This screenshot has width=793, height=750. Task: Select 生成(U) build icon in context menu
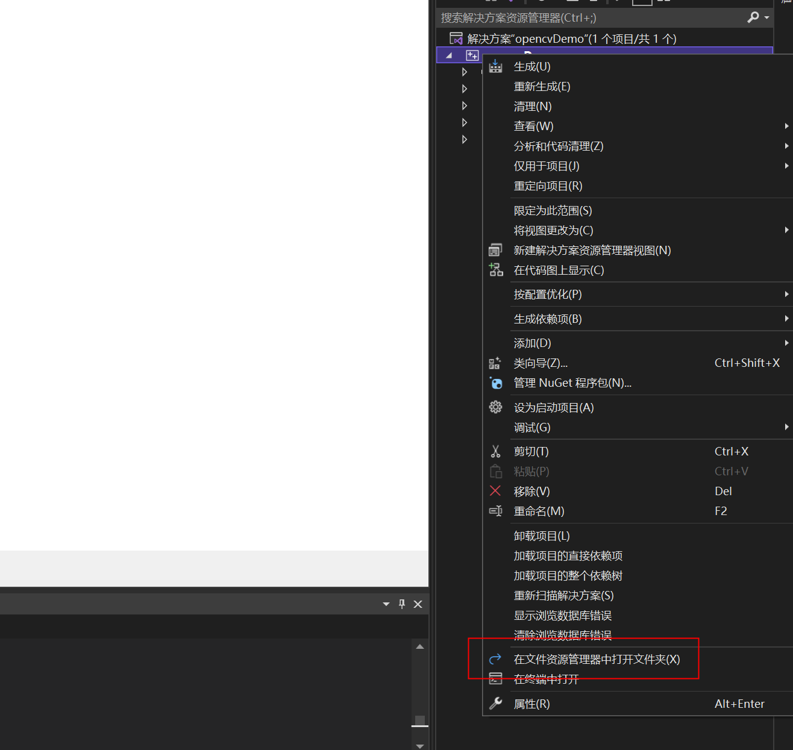[x=495, y=66]
